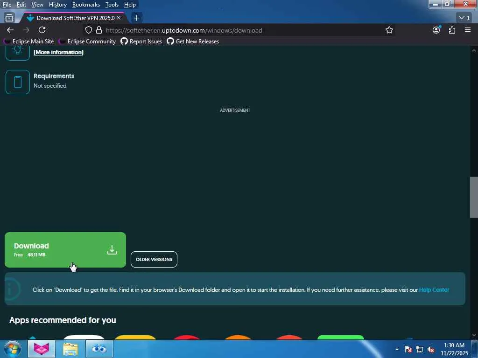Image resolution: width=478 pixels, height=358 pixels.
Task: Open the History menu
Action: click(x=57, y=5)
